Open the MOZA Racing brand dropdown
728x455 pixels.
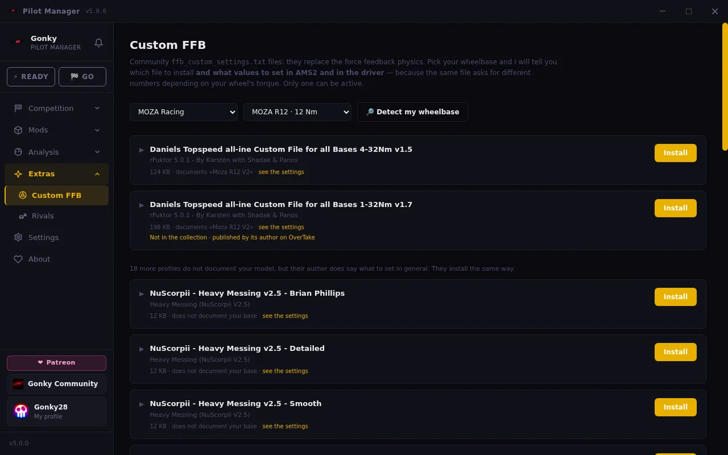pos(184,112)
